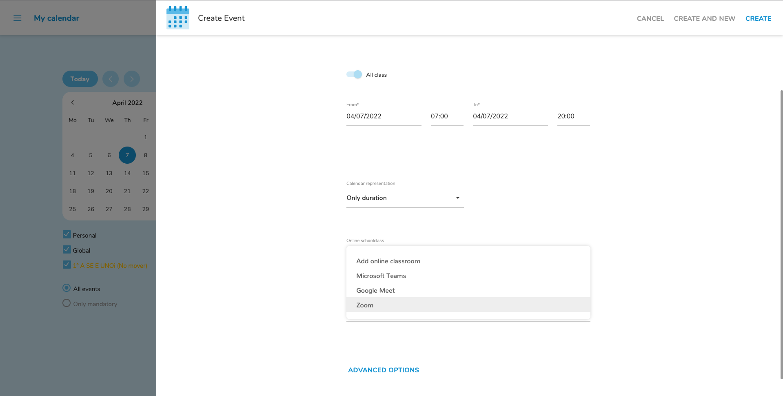Uncheck the Personal calendar checkbox

67,235
